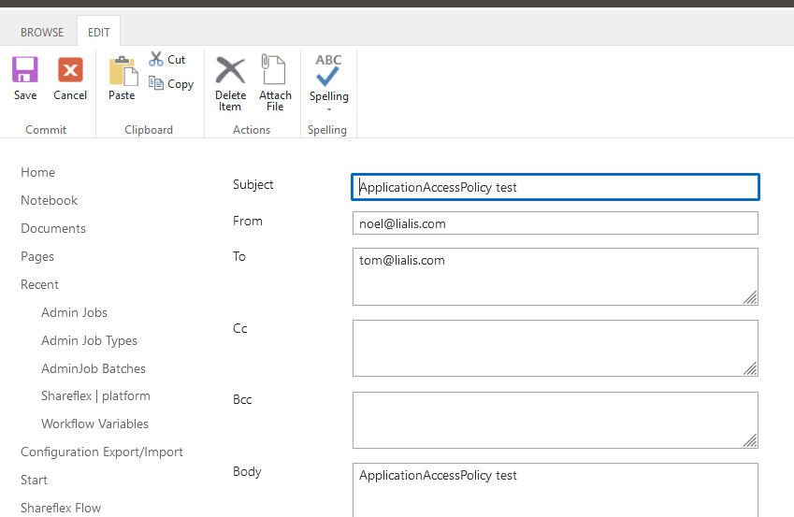Grab the Bcc field resize handle
Screen dimensions: 794x517
click(x=750, y=441)
